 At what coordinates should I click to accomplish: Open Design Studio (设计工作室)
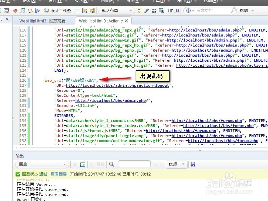[x=58, y=11]
